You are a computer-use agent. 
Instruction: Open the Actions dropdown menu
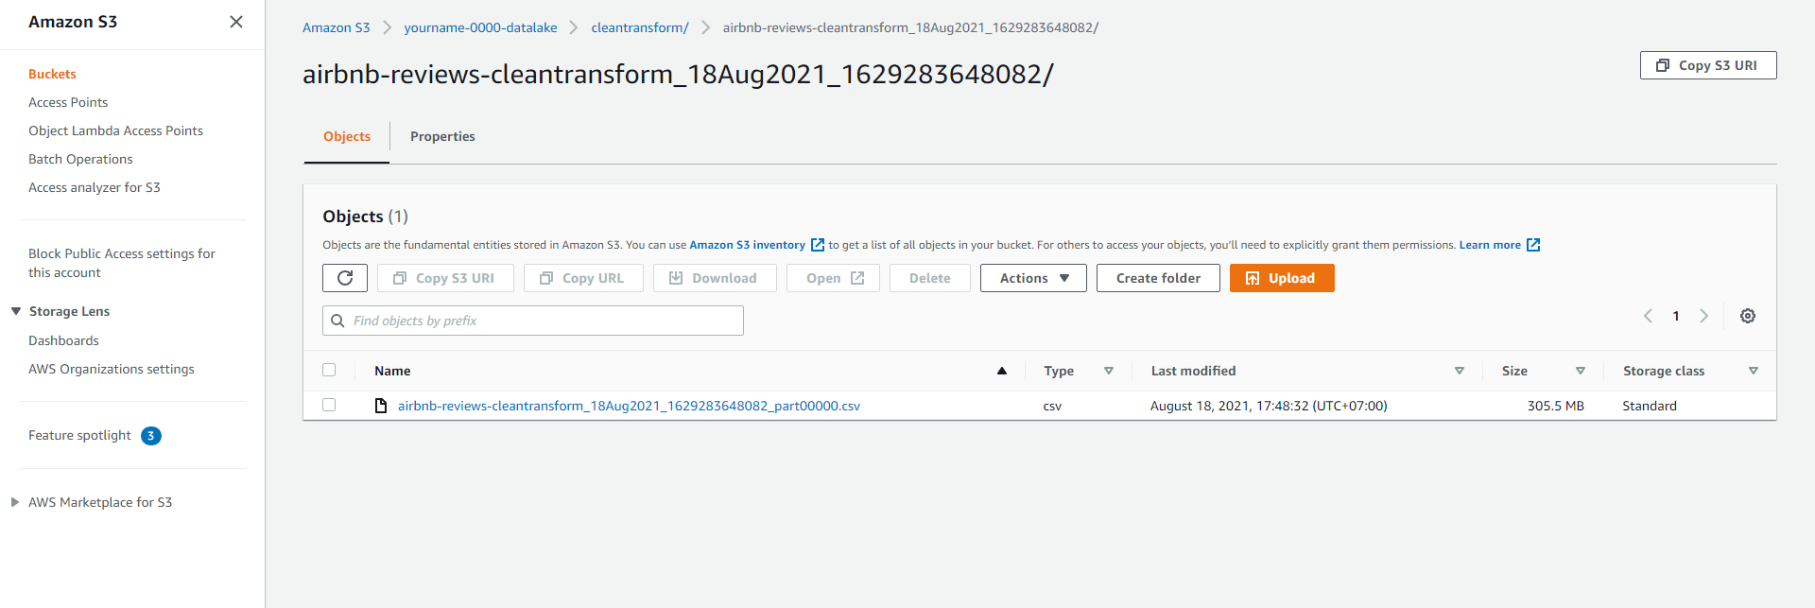(x=1033, y=278)
